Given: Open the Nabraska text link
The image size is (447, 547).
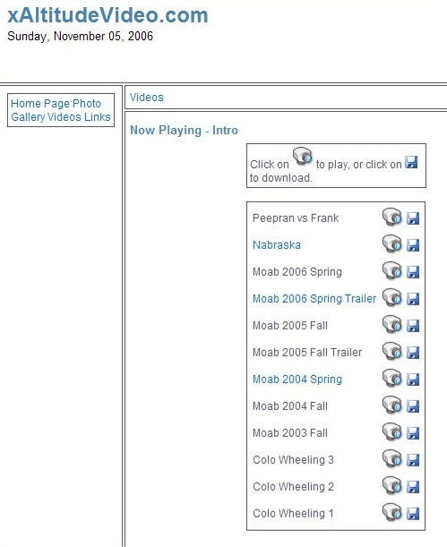Looking at the screenshot, I should tap(277, 245).
